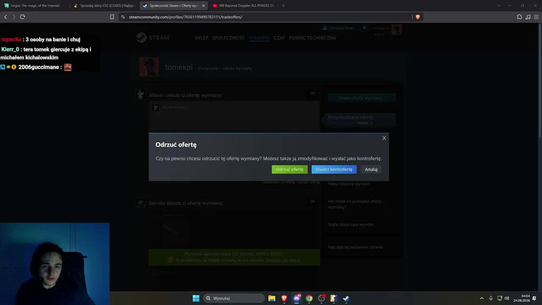This screenshot has height=305, width=542.
Task: Click the address bar URL
Action: coord(185,17)
